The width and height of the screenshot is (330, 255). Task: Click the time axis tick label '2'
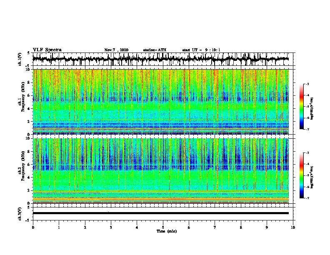(x=85, y=227)
